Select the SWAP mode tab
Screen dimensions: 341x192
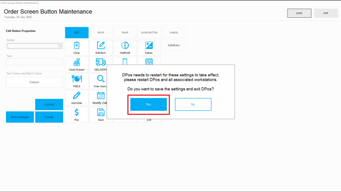pyautogui.click(x=125, y=33)
